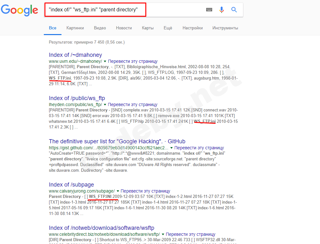Expand arrow next to gist.github.com URL
Viewport: 320px width, 244px height.
pos(172,148)
